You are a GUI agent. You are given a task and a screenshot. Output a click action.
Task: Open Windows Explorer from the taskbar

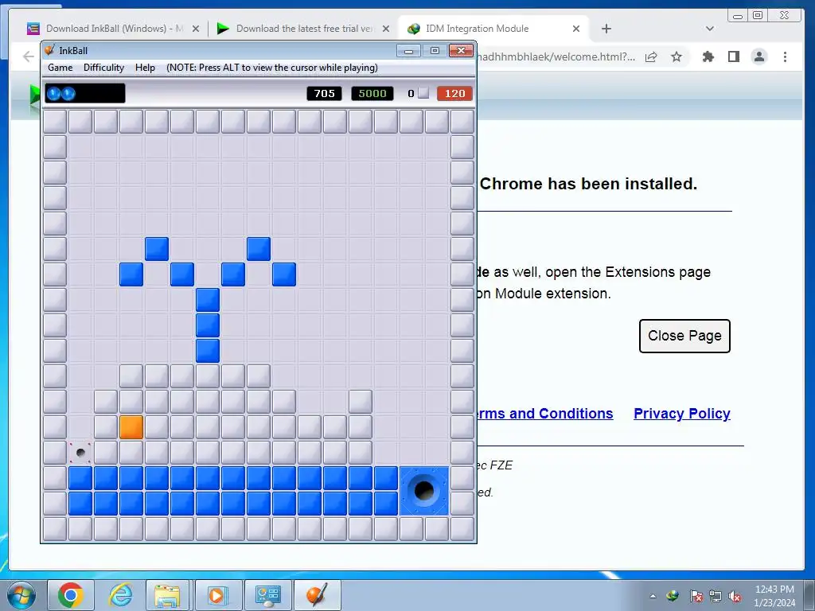167,595
